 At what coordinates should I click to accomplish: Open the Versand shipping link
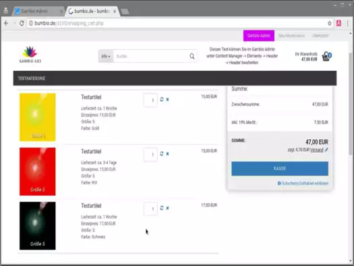pos(317,150)
